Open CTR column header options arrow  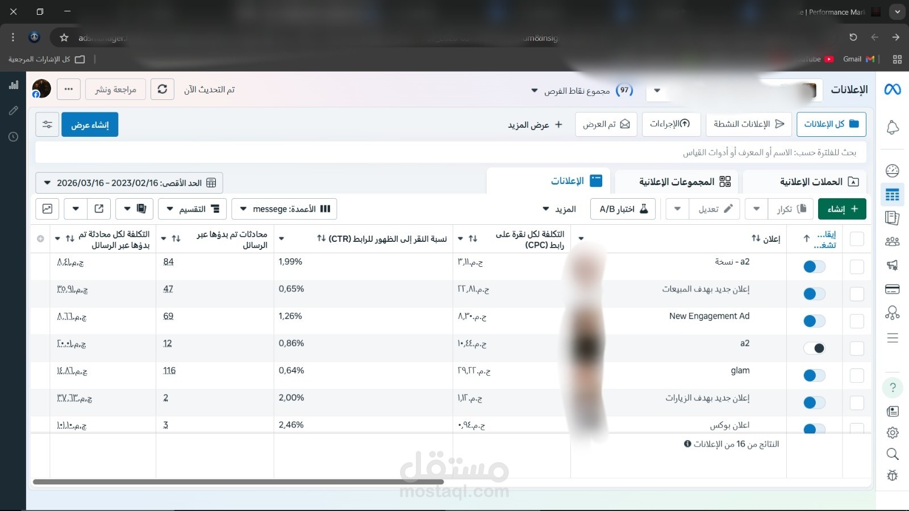pos(281,239)
